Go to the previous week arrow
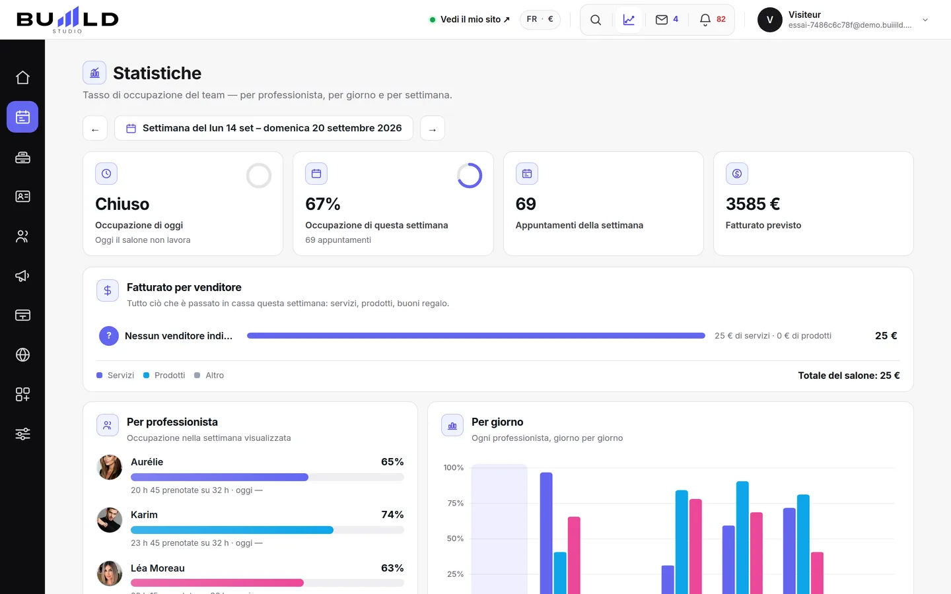Viewport: 951px width, 594px height. coord(95,128)
